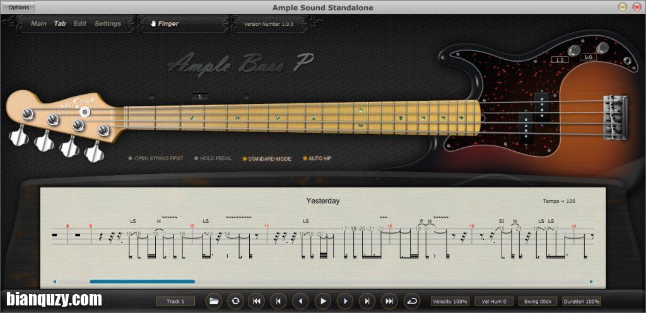646x313 pixels.
Task: Start playback of the Yesterday tab
Action: [323, 302]
